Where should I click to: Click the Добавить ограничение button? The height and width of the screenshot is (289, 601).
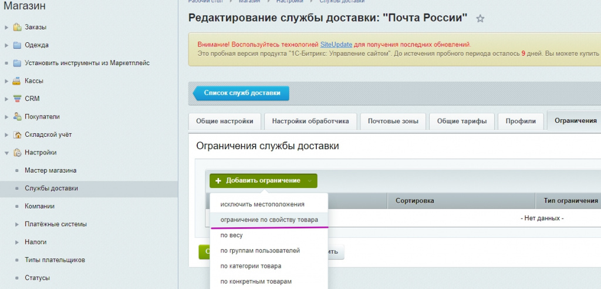pyautogui.click(x=263, y=180)
